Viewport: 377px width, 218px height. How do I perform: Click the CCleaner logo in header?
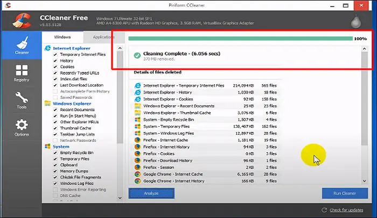22,20
